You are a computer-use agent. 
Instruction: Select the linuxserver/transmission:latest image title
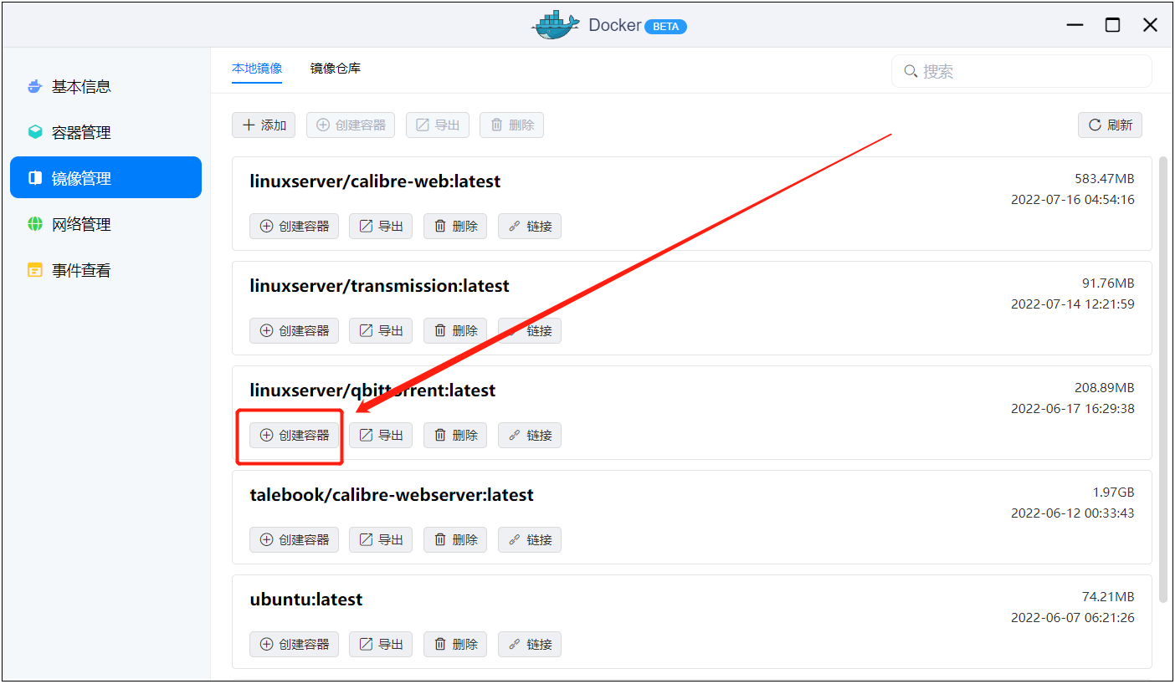tap(379, 286)
